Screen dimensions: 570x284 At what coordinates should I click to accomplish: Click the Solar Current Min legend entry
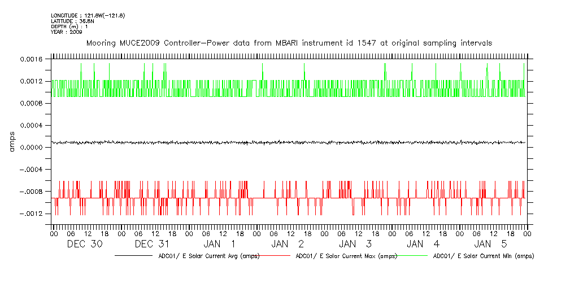coord(483,256)
